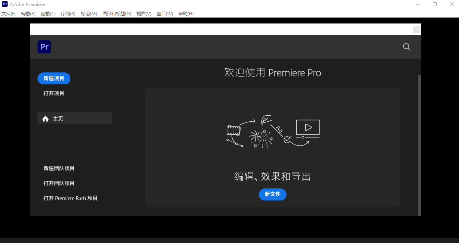Open the 标记 menu

[x=89, y=13]
